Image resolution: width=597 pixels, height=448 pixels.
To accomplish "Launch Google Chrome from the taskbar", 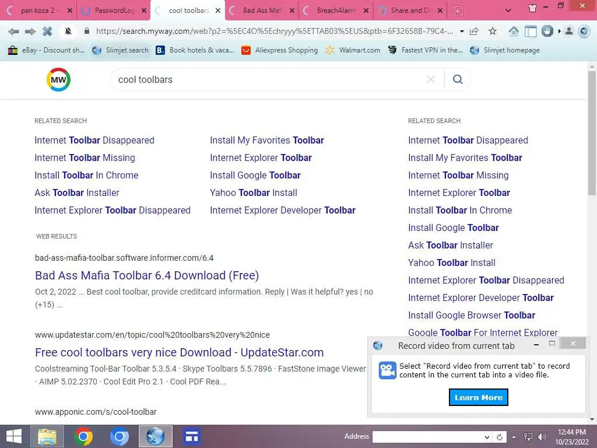I will pyautogui.click(x=83, y=436).
